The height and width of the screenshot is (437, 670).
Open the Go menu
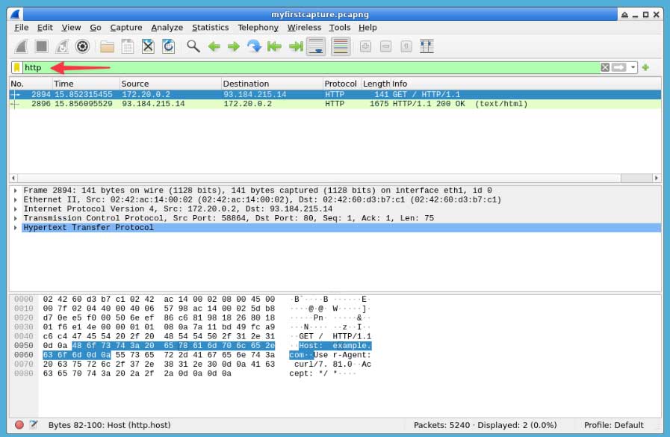click(x=96, y=28)
